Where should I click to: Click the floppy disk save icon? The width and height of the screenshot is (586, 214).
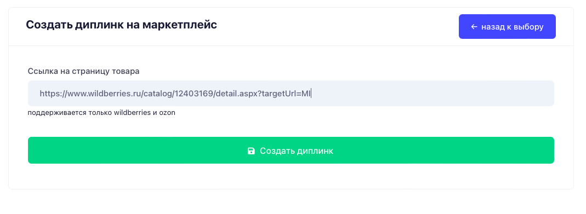tap(251, 151)
